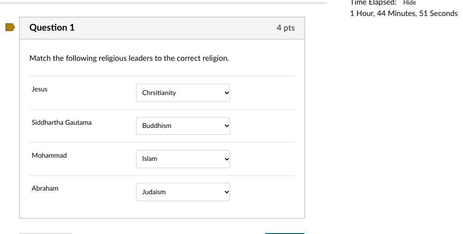Click the match religious leaders instruction text
Image resolution: width=463 pixels, height=234 pixels.
pos(129,58)
